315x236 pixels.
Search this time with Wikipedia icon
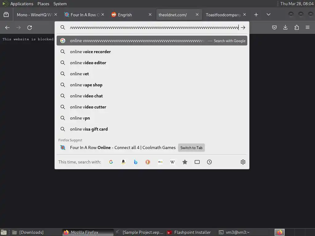pyautogui.click(x=173, y=162)
